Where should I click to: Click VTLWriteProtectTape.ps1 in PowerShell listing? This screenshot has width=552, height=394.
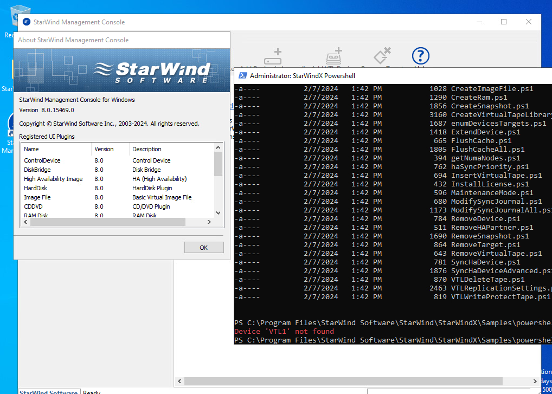500,297
